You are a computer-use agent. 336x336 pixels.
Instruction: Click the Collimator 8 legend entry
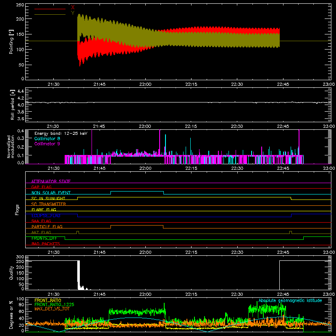(47, 139)
